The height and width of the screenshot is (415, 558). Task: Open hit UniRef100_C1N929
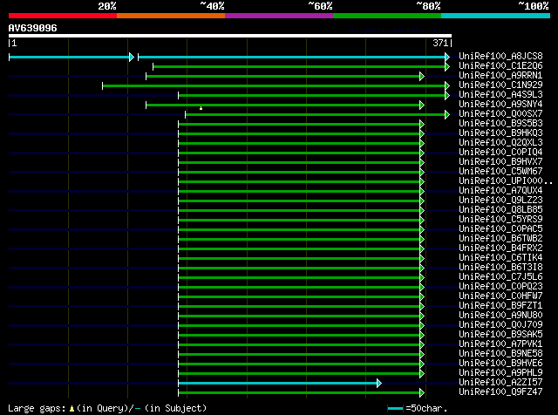[500, 85]
